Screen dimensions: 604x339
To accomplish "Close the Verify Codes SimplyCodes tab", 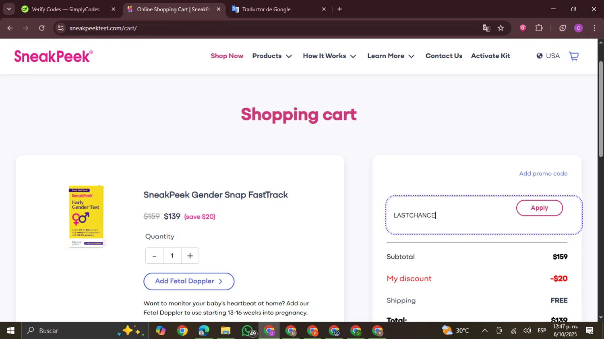I will pos(113,9).
